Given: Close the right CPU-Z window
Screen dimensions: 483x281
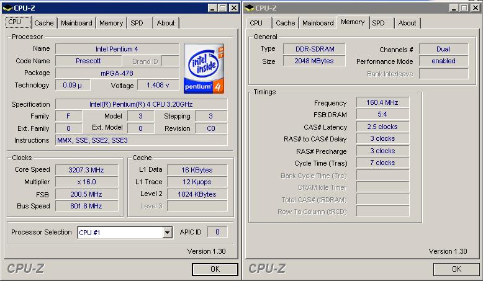Looking at the screenshot, I should (476, 8).
